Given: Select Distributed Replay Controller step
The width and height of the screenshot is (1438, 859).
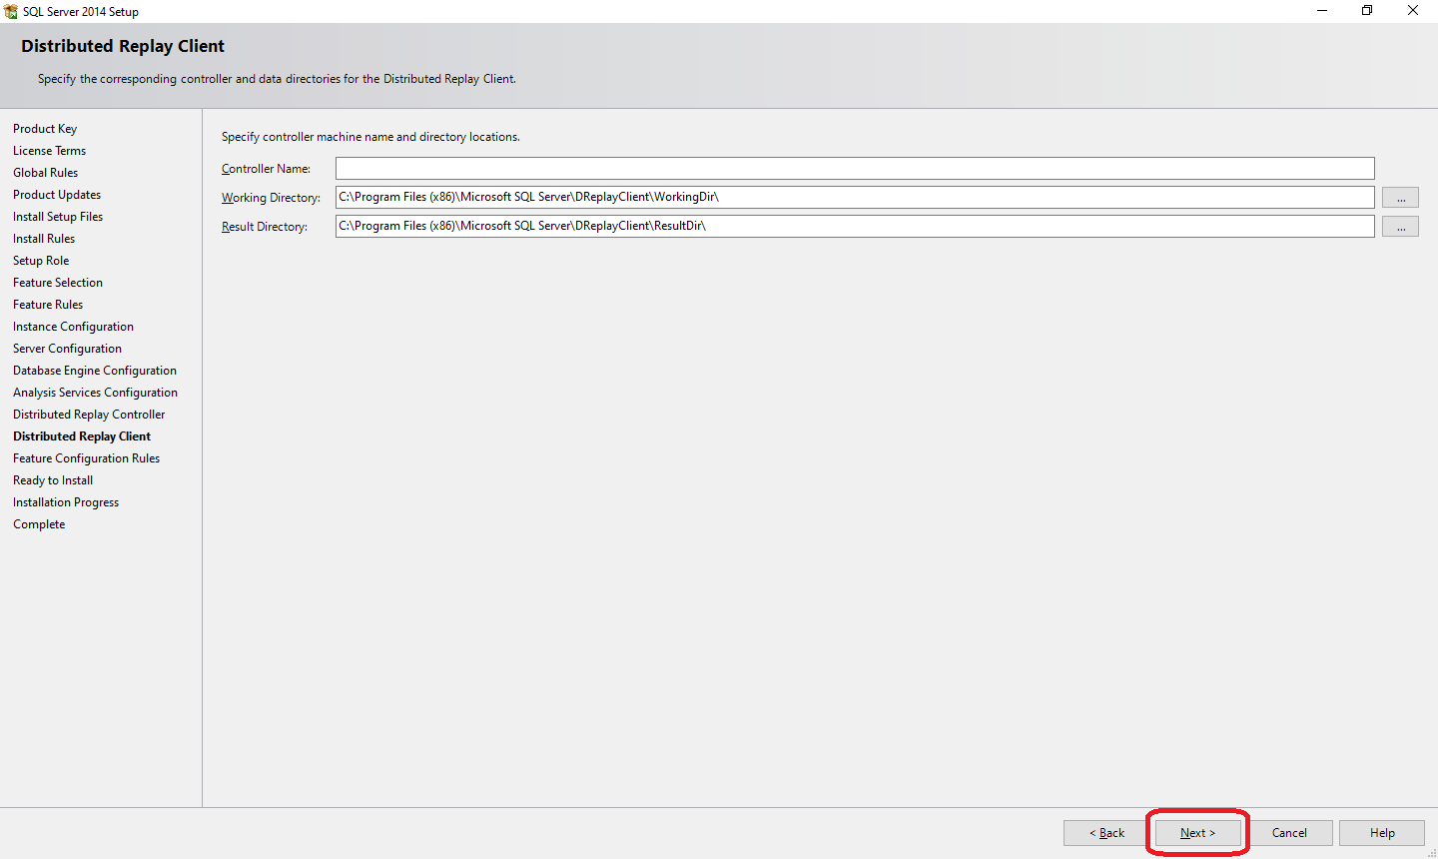Looking at the screenshot, I should (x=89, y=415).
